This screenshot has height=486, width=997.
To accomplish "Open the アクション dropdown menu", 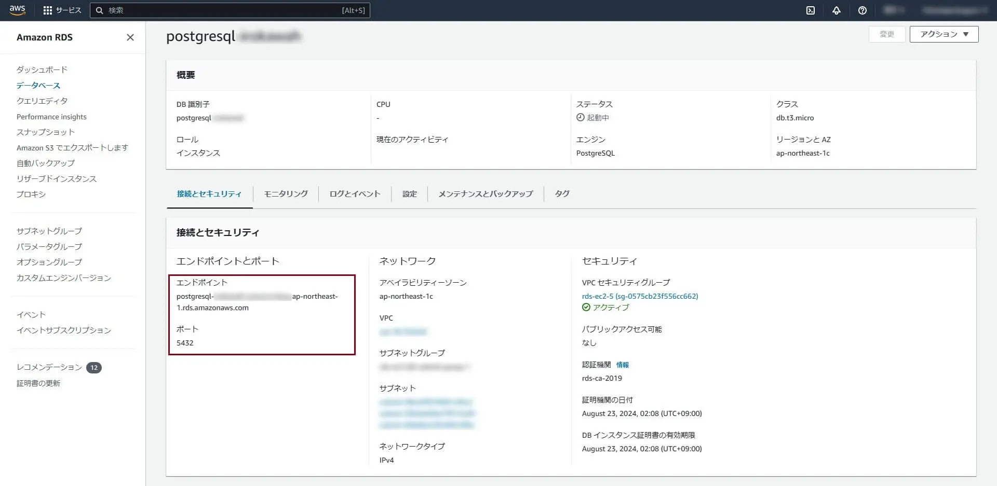I will (x=944, y=34).
